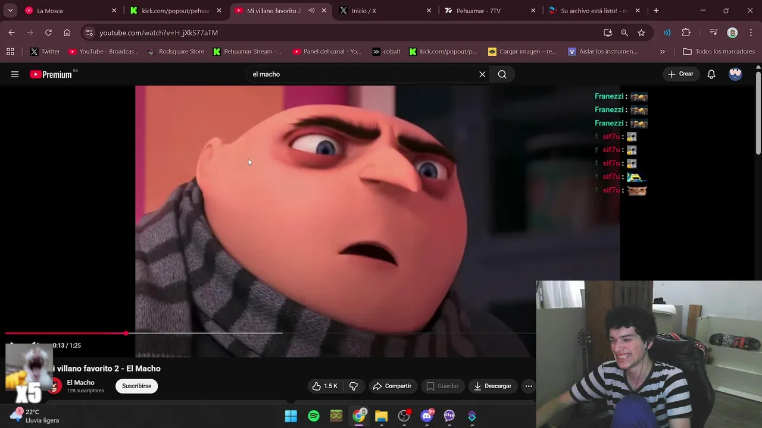Close the Pehuamar - 7TV tab

point(533,11)
